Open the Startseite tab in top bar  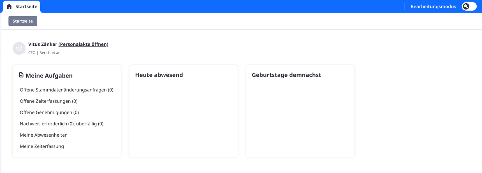point(22,6)
